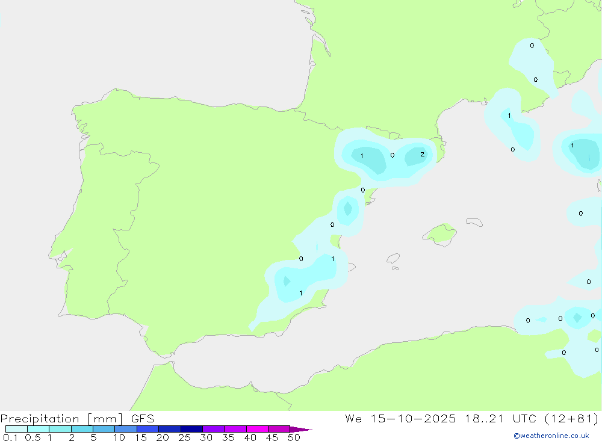The width and height of the screenshot is (602, 441).
Task: Click the 40–45 mm magenta legend swatch
Action: [x=257, y=429]
